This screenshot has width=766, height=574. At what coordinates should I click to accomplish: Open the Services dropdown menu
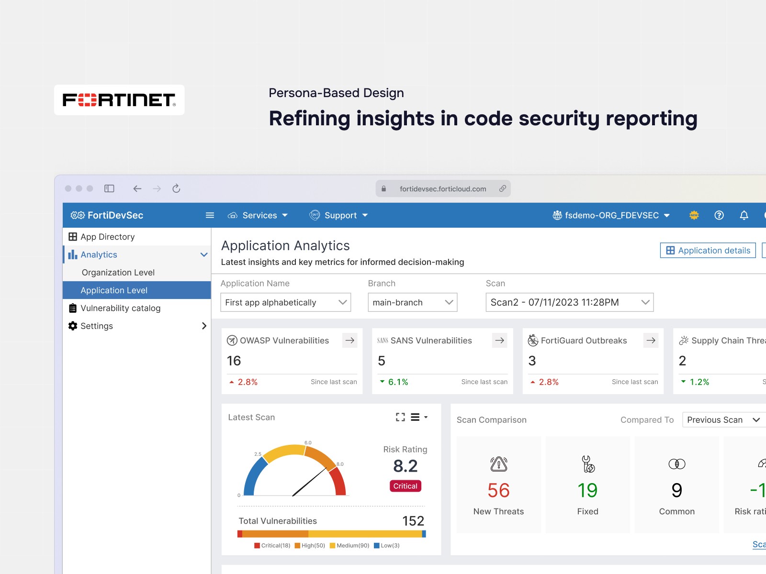[258, 215]
